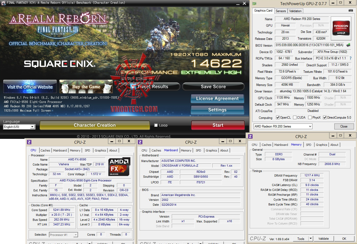Click the AMD FX logo in CPU-Z
The width and height of the screenshot is (357, 244).
pyautogui.click(x=119, y=167)
